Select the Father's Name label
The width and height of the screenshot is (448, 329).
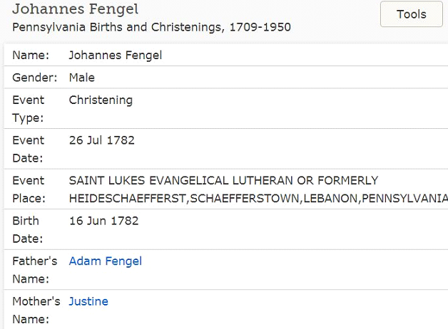click(34, 269)
